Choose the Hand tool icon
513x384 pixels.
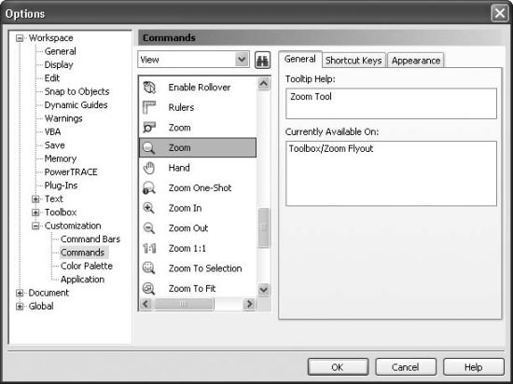(149, 168)
